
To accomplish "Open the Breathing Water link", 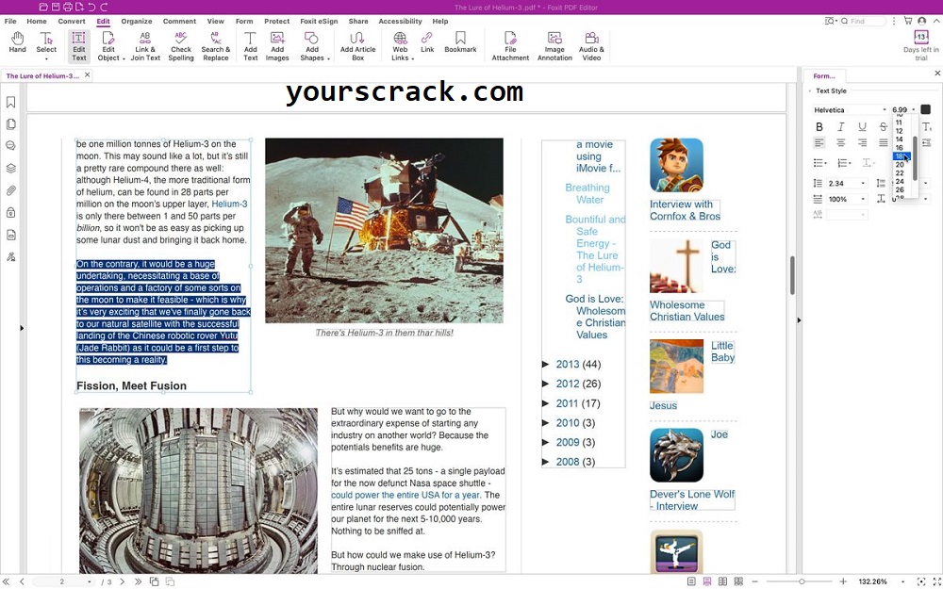I will (587, 193).
